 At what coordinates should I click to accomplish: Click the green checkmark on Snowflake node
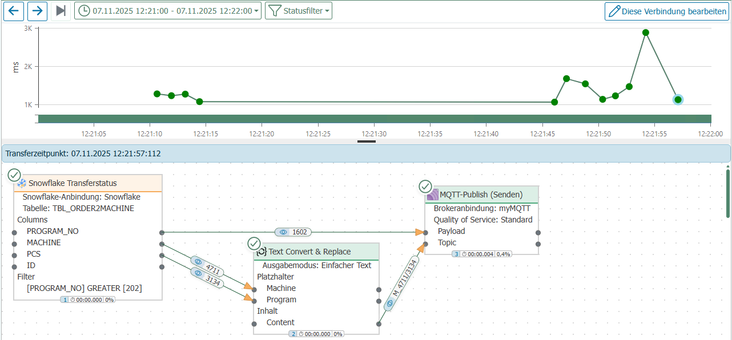click(x=14, y=175)
